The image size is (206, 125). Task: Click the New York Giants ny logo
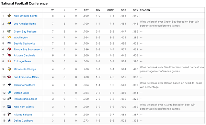(9, 107)
